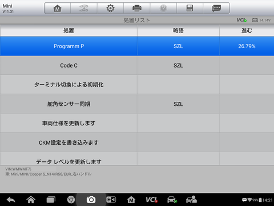Viewport: 274px width, 206px height.
Task: Click the VIN information line
Action: pyautogui.click(x=18, y=169)
